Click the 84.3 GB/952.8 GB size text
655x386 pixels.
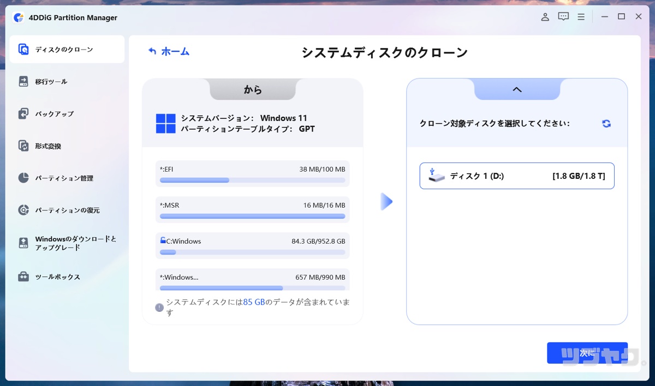(x=318, y=241)
